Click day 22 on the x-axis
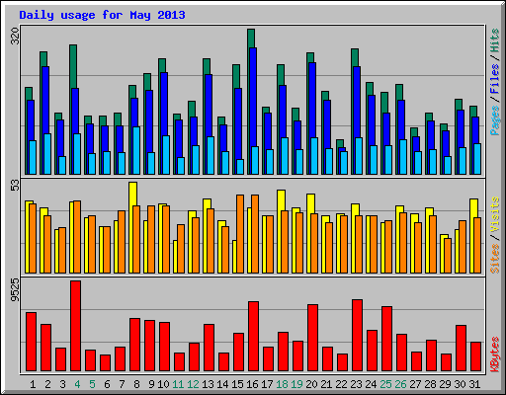 (341, 384)
